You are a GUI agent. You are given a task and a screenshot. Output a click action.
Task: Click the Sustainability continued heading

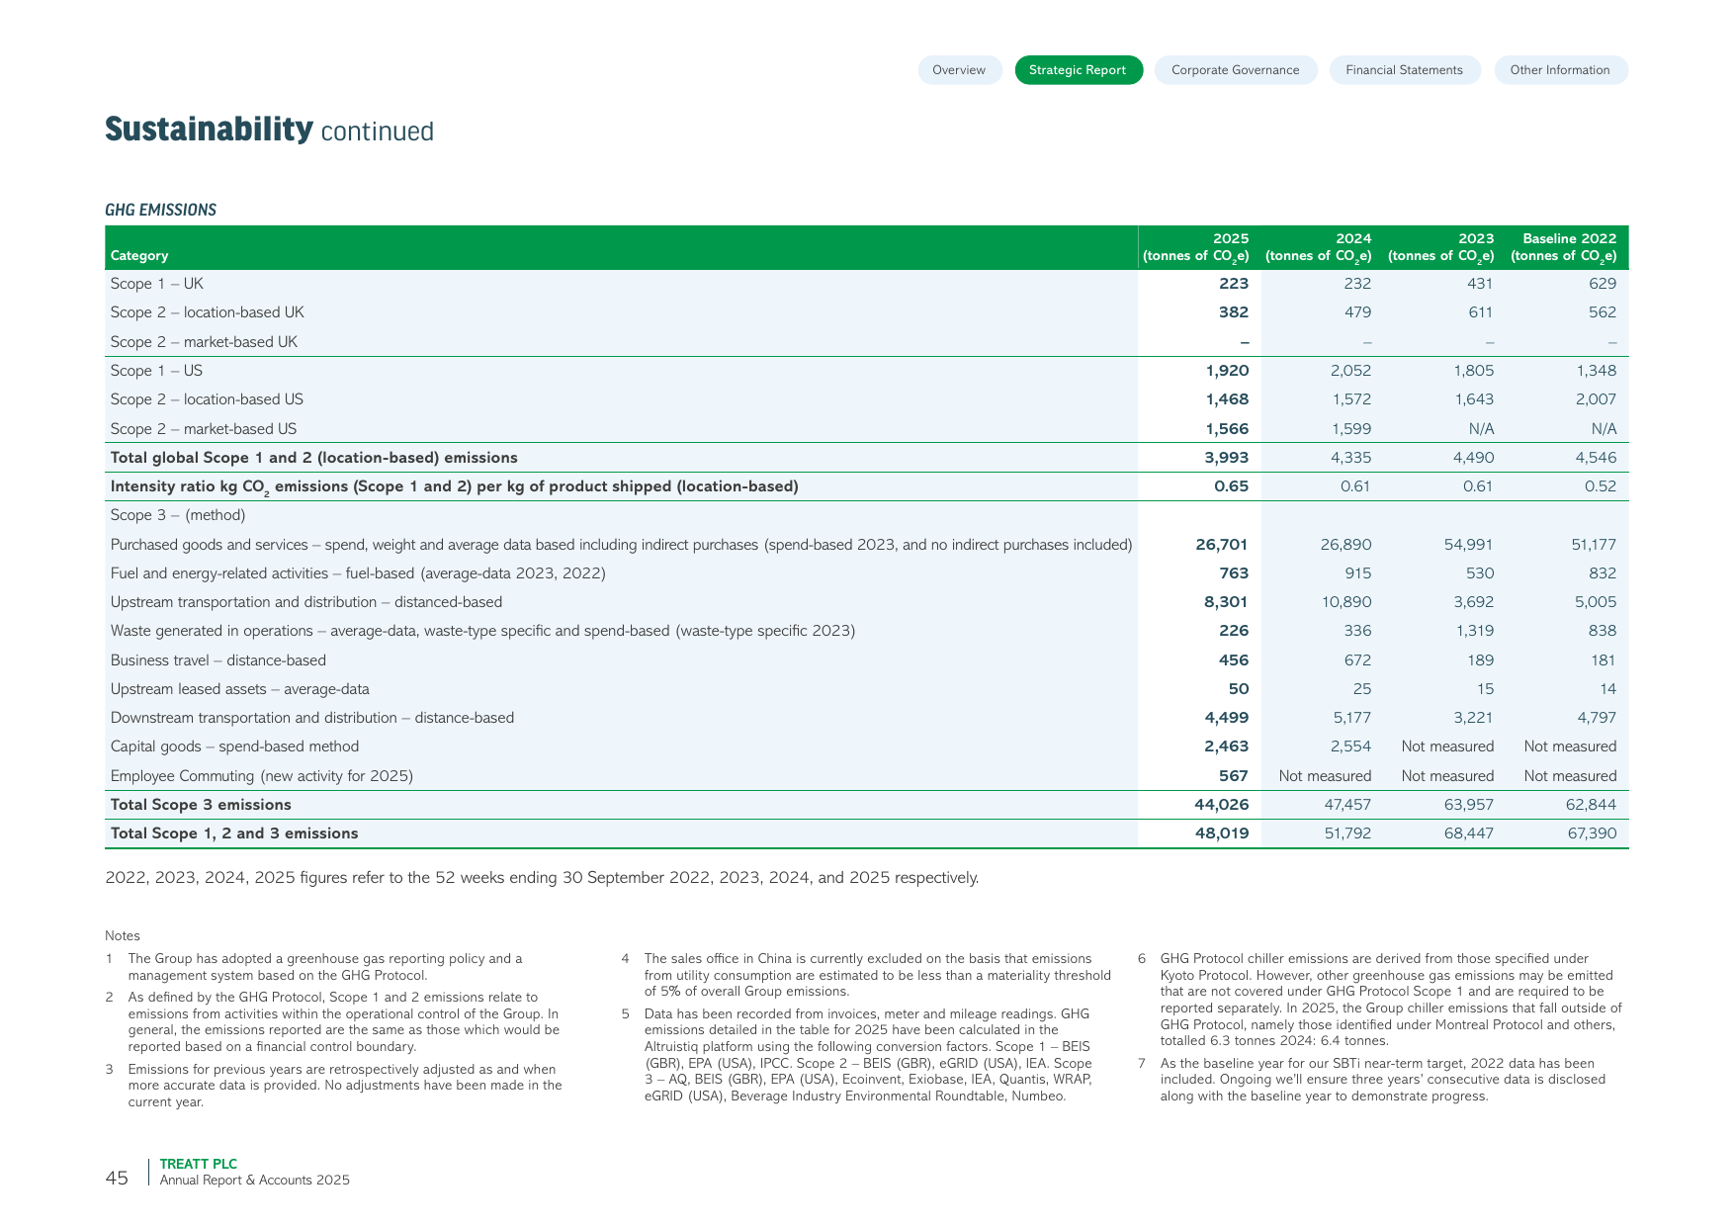coord(269,130)
